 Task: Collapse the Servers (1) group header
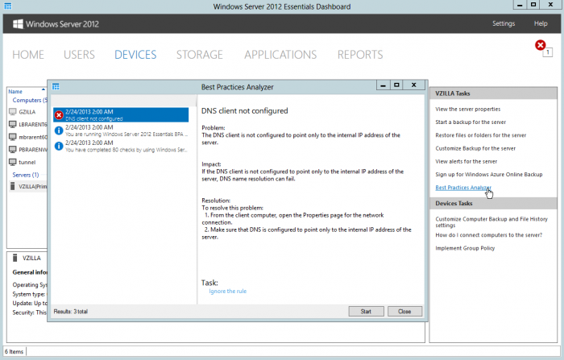(x=26, y=175)
